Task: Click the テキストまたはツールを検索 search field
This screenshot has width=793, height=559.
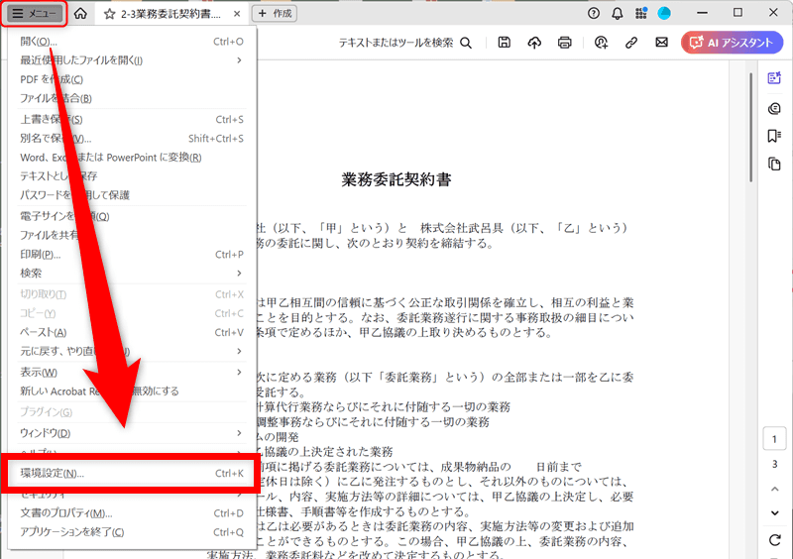Action: point(396,43)
